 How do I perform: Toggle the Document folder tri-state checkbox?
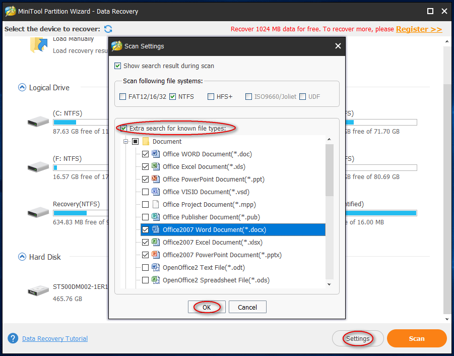click(135, 141)
